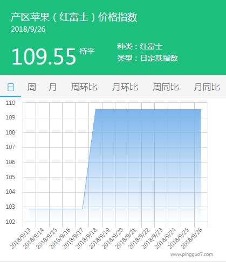Click the x-axis label 2018/9/22

point(139,239)
